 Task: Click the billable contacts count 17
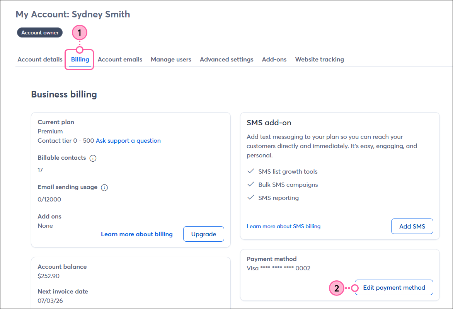point(40,170)
